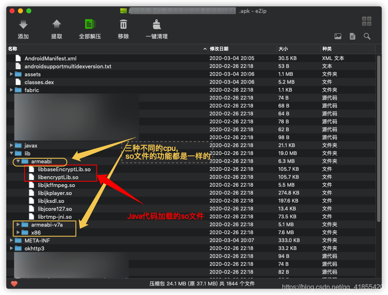This screenshot has height=295, width=388.
Task: Click the yellow minimize window button
Action: (20, 11)
